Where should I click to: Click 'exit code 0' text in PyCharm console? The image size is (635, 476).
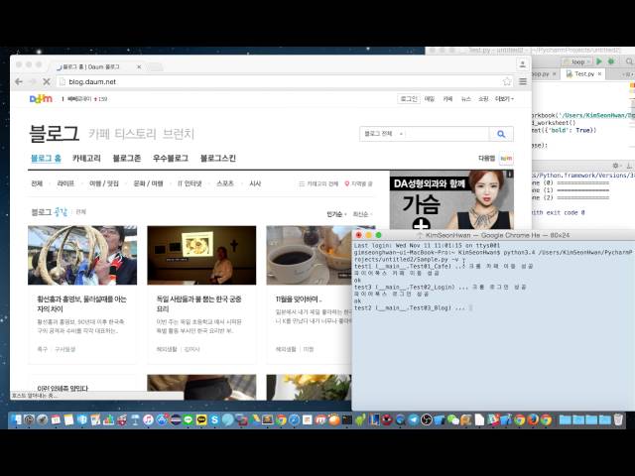564,212
